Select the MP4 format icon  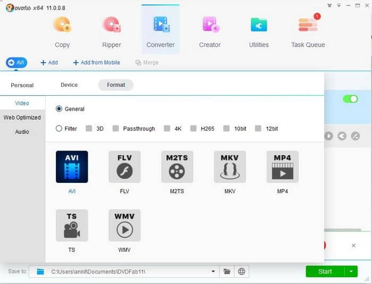(283, 166)
